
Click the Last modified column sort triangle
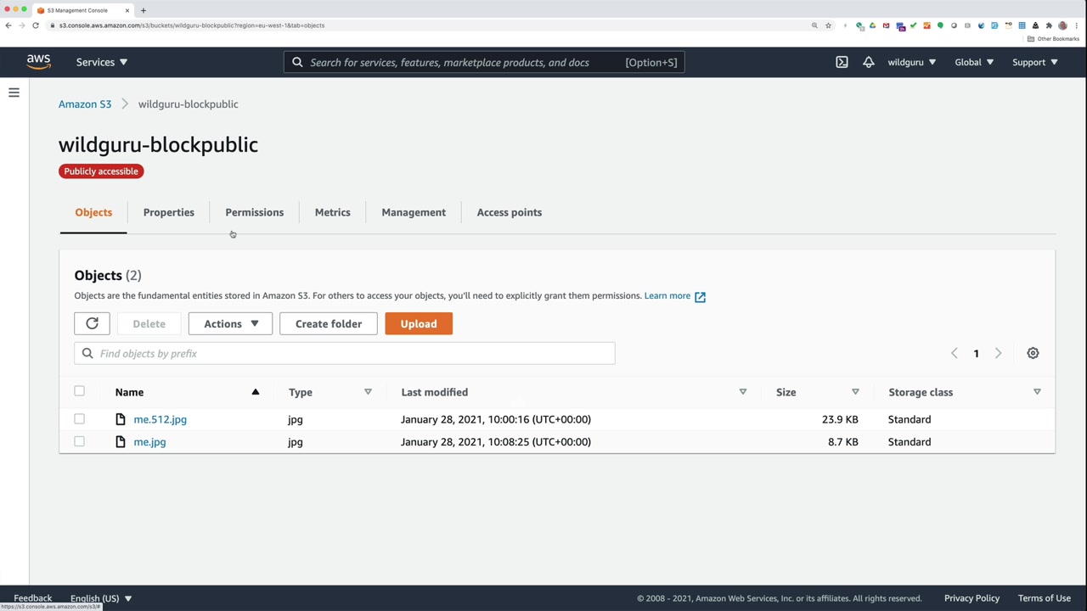click(742, 392)
